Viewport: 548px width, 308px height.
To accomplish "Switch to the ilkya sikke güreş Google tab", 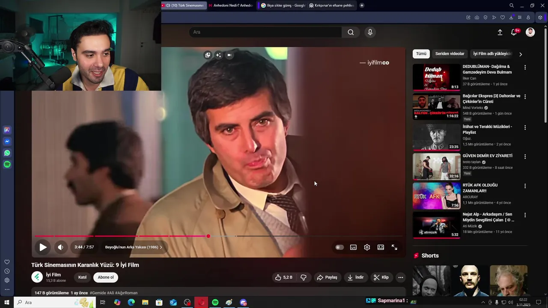I will tap(283, 6).
